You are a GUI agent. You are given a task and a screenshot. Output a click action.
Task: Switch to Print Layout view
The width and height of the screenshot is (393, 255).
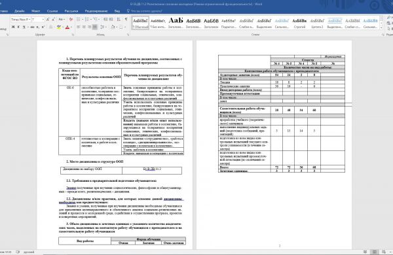375,252
